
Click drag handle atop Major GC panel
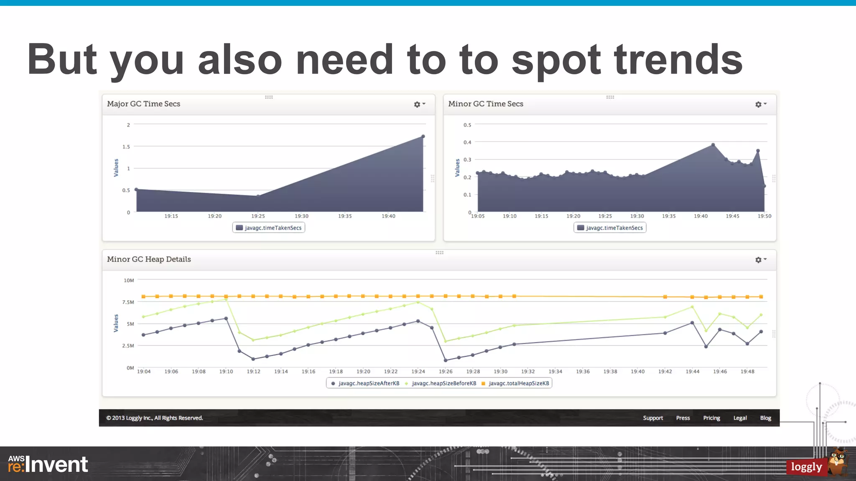point(269,97)
